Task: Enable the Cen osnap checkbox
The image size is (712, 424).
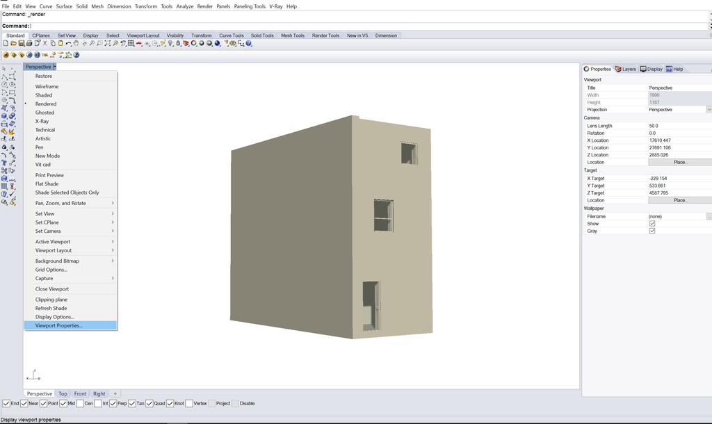Action: coord(80,403)
